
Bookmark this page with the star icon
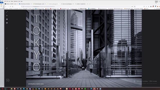pos(135,6)
